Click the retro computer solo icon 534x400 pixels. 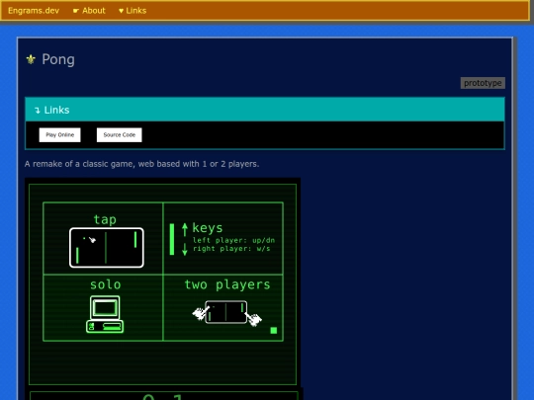pyautogui.click(x=105, y=314)
